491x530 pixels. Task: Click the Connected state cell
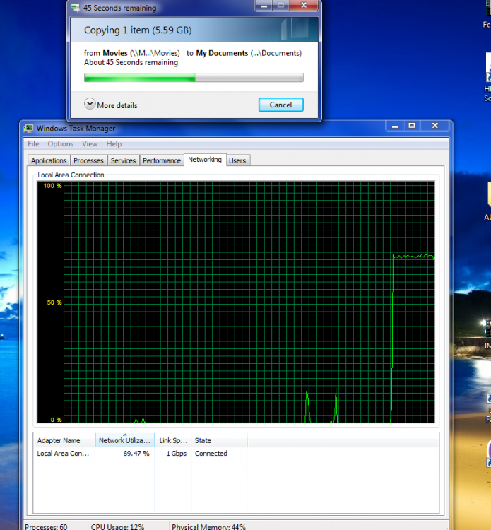211,454
